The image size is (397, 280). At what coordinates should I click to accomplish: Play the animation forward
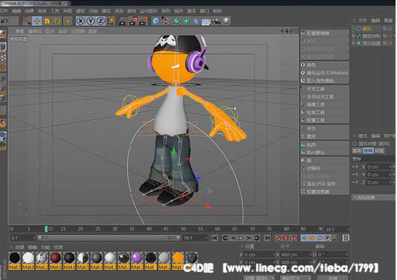click(241, 238)
